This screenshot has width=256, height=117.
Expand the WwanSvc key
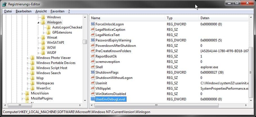pos(28,89)
